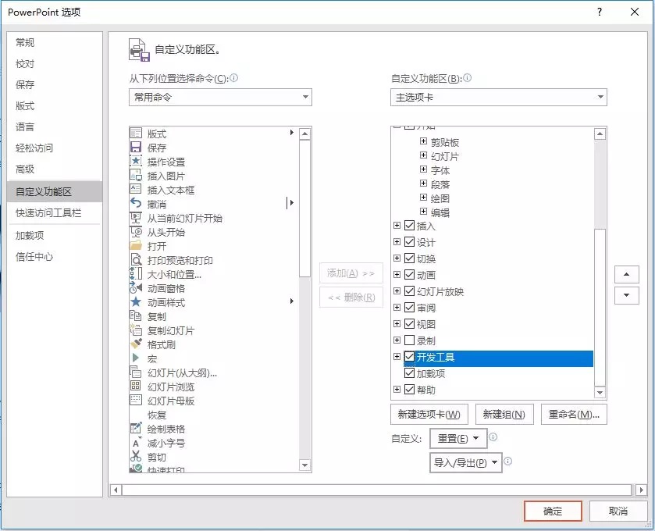Click the horizontal scrollbar right arrow
This screenshot has height=531, width=655.
point(641,490)
